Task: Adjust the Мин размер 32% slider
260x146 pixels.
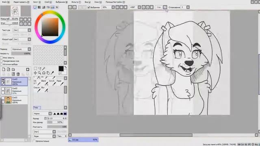Action: click(x=55, y=122)
